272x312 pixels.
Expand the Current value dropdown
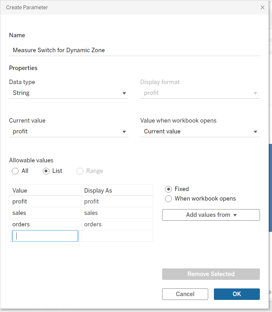pyautogui.click(x=69, y=131)
